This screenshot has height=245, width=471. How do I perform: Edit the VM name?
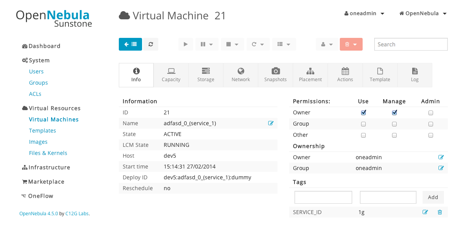click(271, 123)
